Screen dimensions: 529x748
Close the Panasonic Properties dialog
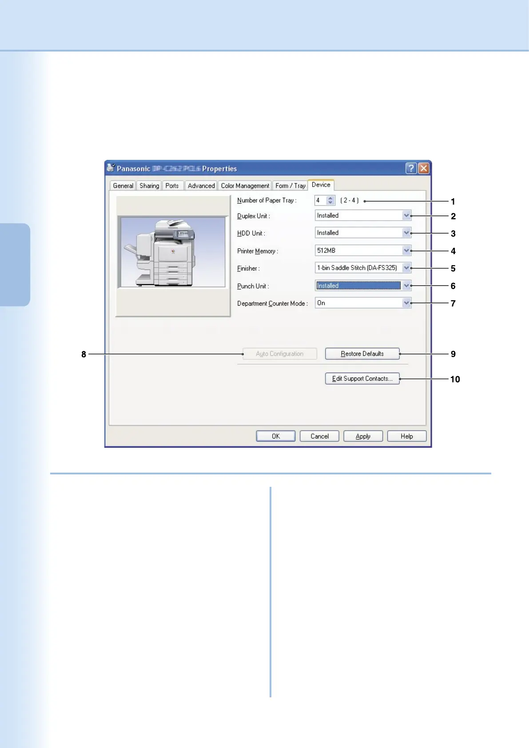(x=424, y=168)
